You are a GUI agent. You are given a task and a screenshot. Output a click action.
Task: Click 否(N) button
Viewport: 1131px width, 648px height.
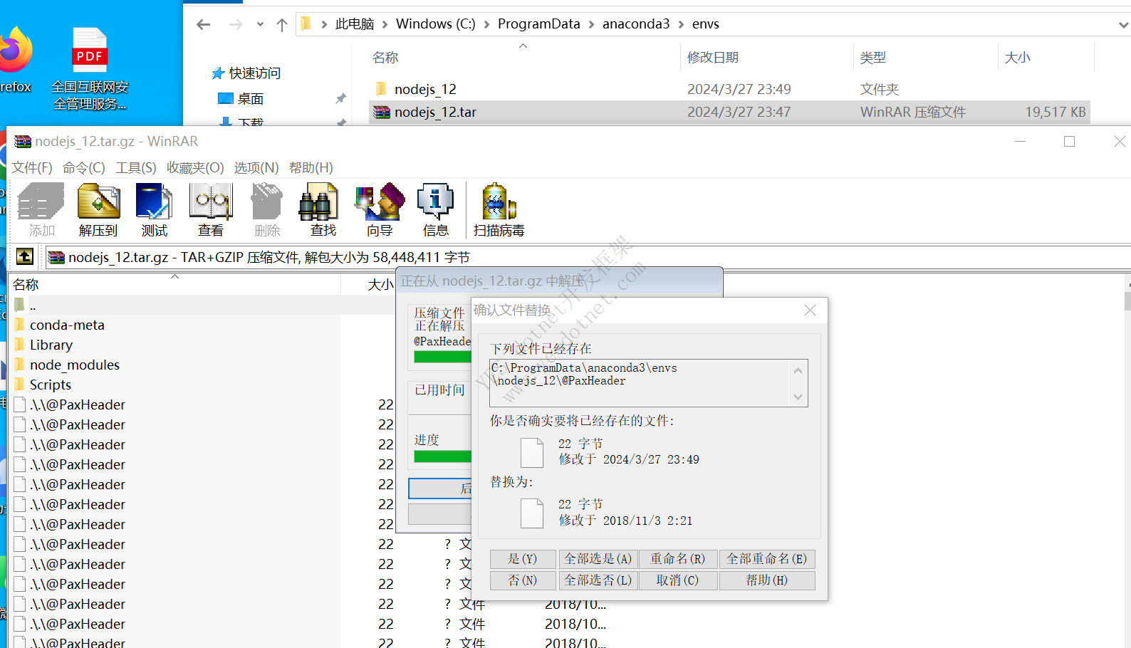(523, 580)
